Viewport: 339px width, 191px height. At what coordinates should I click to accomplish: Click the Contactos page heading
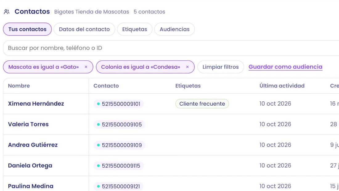coord(32,11)
